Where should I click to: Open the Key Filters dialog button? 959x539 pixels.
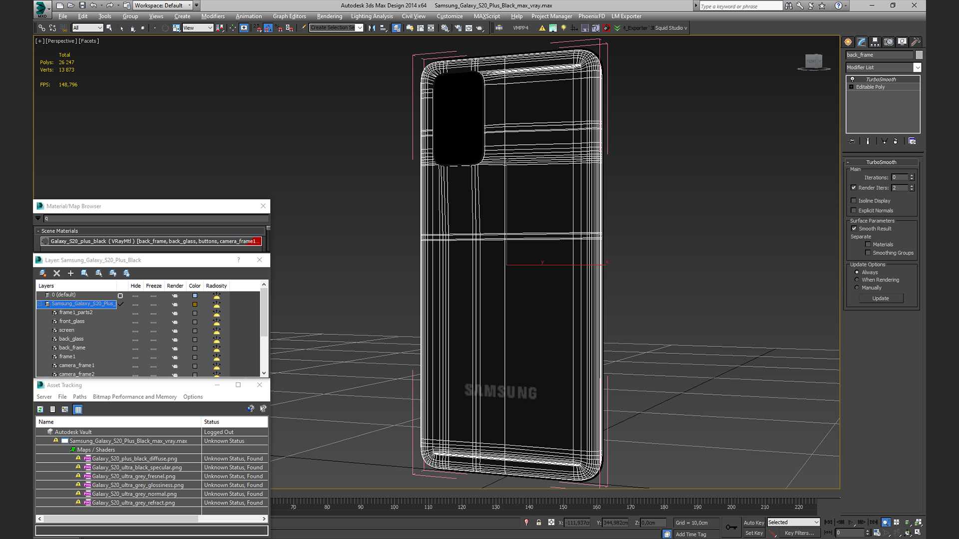click(x=799, y=533)
